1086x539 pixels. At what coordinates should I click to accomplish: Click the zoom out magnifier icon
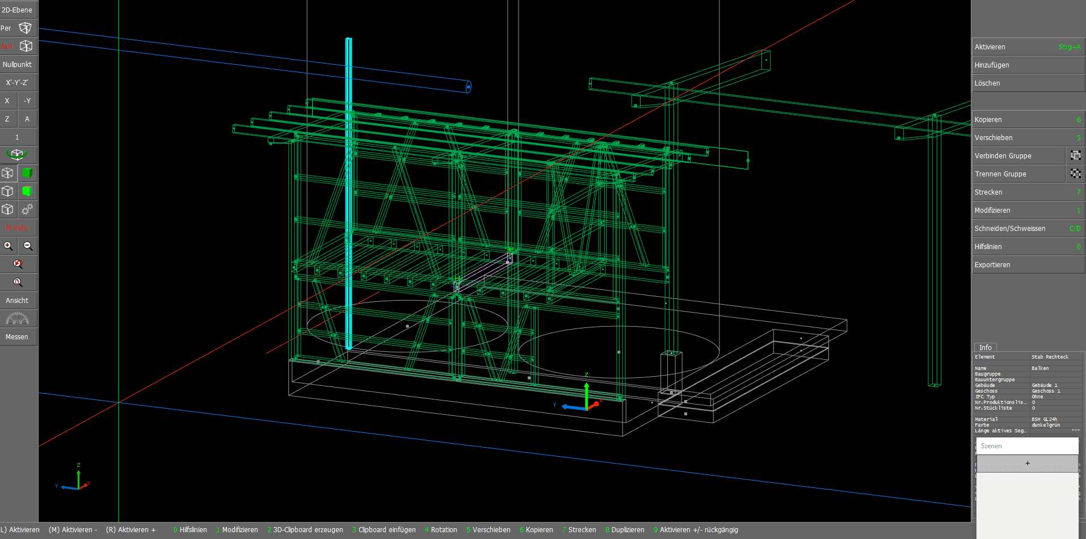pyautogui.click(x=28, y=246)
